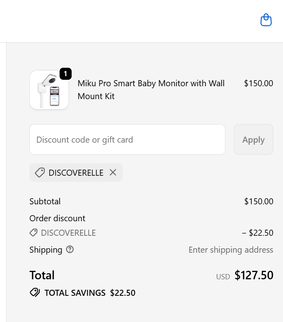Click the tag icon under Order discount
283x322 pixels.
pos(34,233)
